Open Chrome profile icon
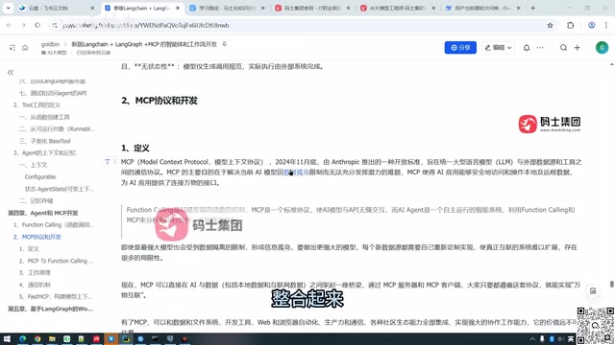This screenshot has width=615, height=345. 592,26
